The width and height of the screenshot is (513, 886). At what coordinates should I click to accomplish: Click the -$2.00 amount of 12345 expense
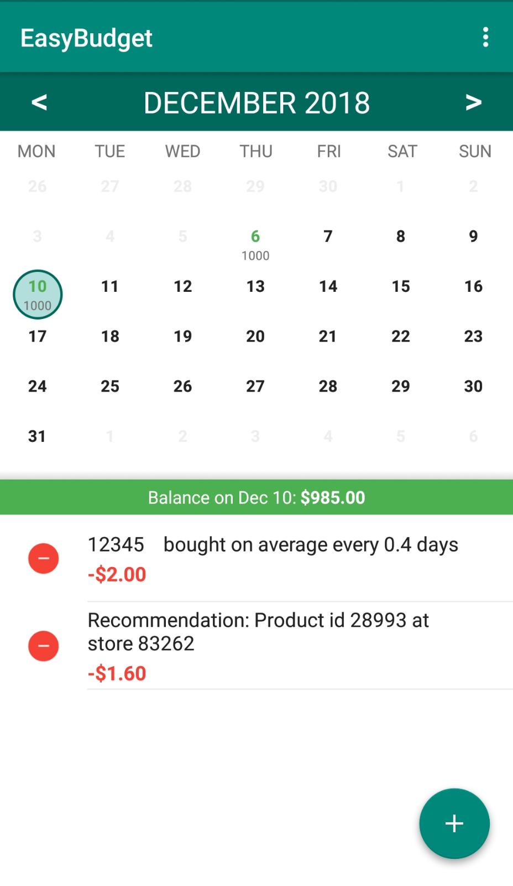[x=117, y=575]
